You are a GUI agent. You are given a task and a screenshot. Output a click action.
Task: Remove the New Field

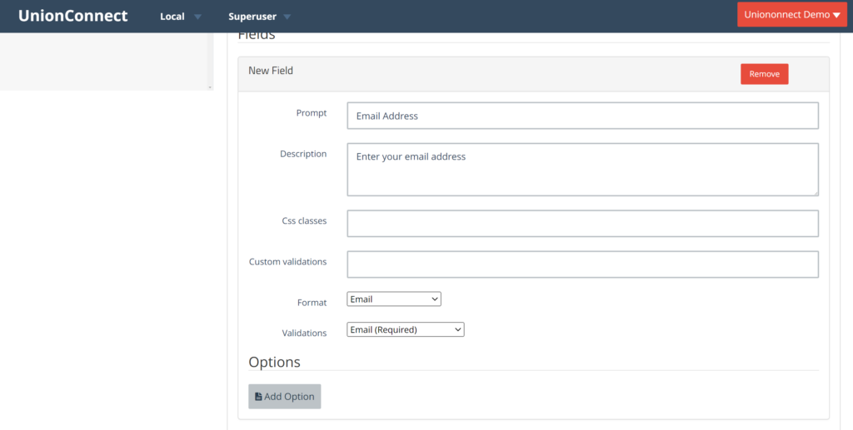coord(765,74)
